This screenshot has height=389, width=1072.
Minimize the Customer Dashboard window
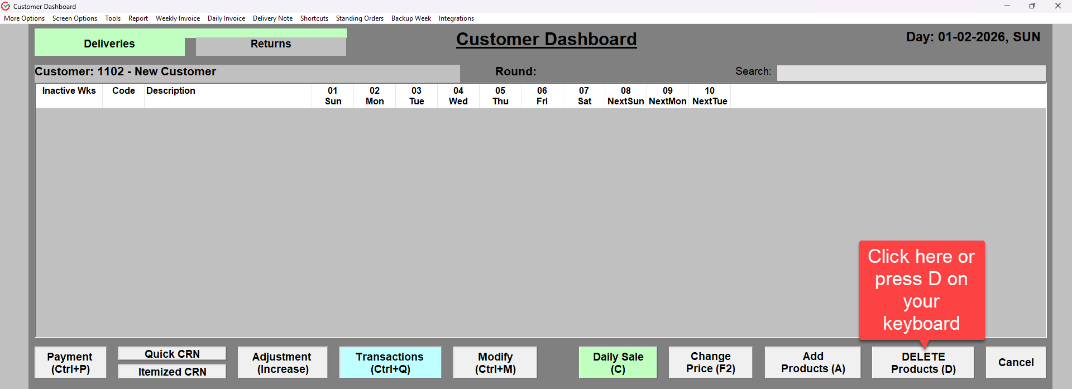1007,6
